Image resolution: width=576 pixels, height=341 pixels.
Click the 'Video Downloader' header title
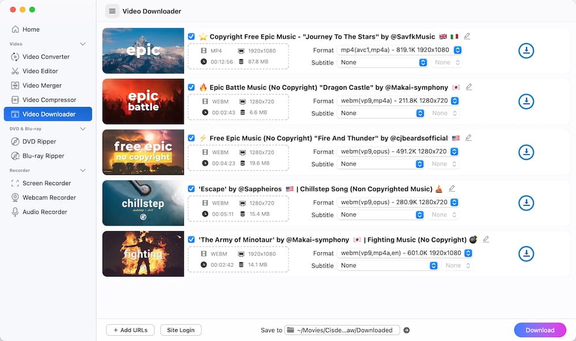tap(151, 12)
